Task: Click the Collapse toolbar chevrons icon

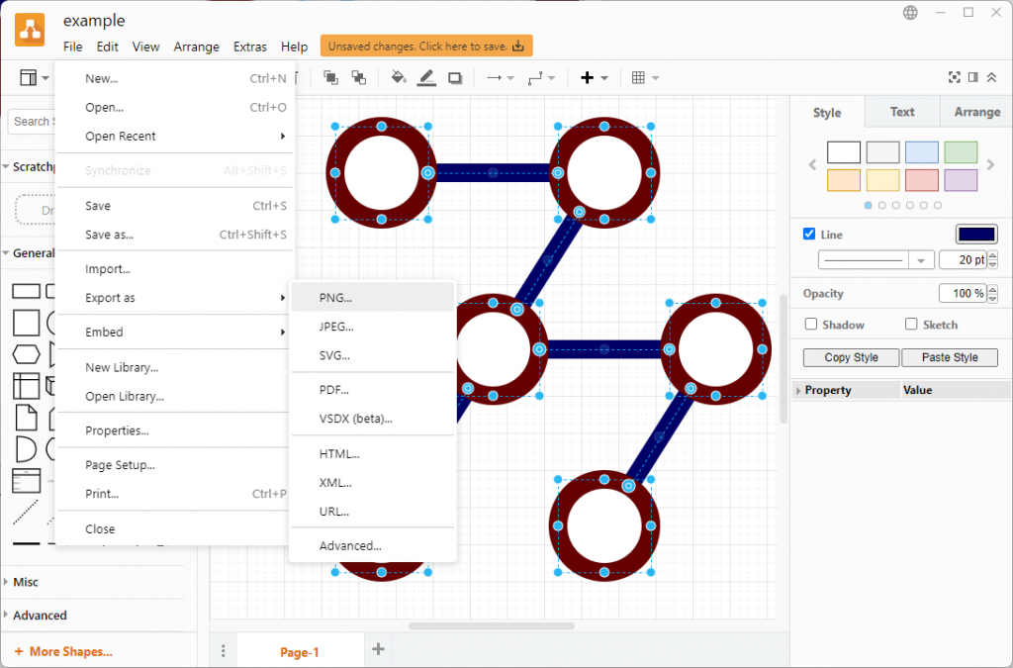Action: click(x=991, y=77)
